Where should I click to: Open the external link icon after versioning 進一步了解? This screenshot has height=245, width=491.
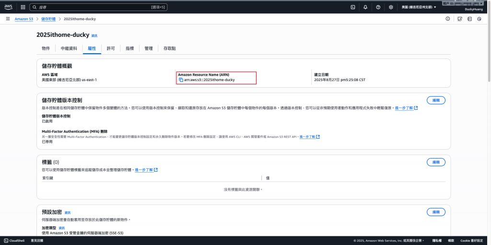[416, 108]
